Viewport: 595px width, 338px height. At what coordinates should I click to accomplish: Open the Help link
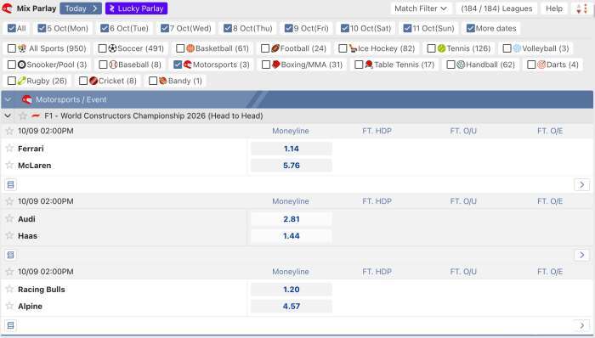(x=554, y=8)
